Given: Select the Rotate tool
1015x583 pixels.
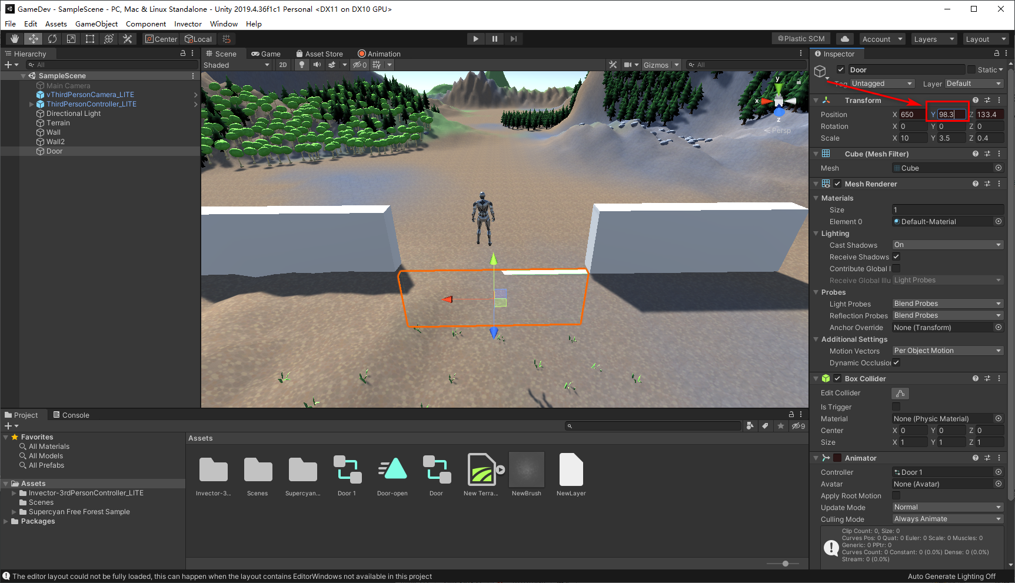Looking at the screenshot, I should click(x=52, y=39).
